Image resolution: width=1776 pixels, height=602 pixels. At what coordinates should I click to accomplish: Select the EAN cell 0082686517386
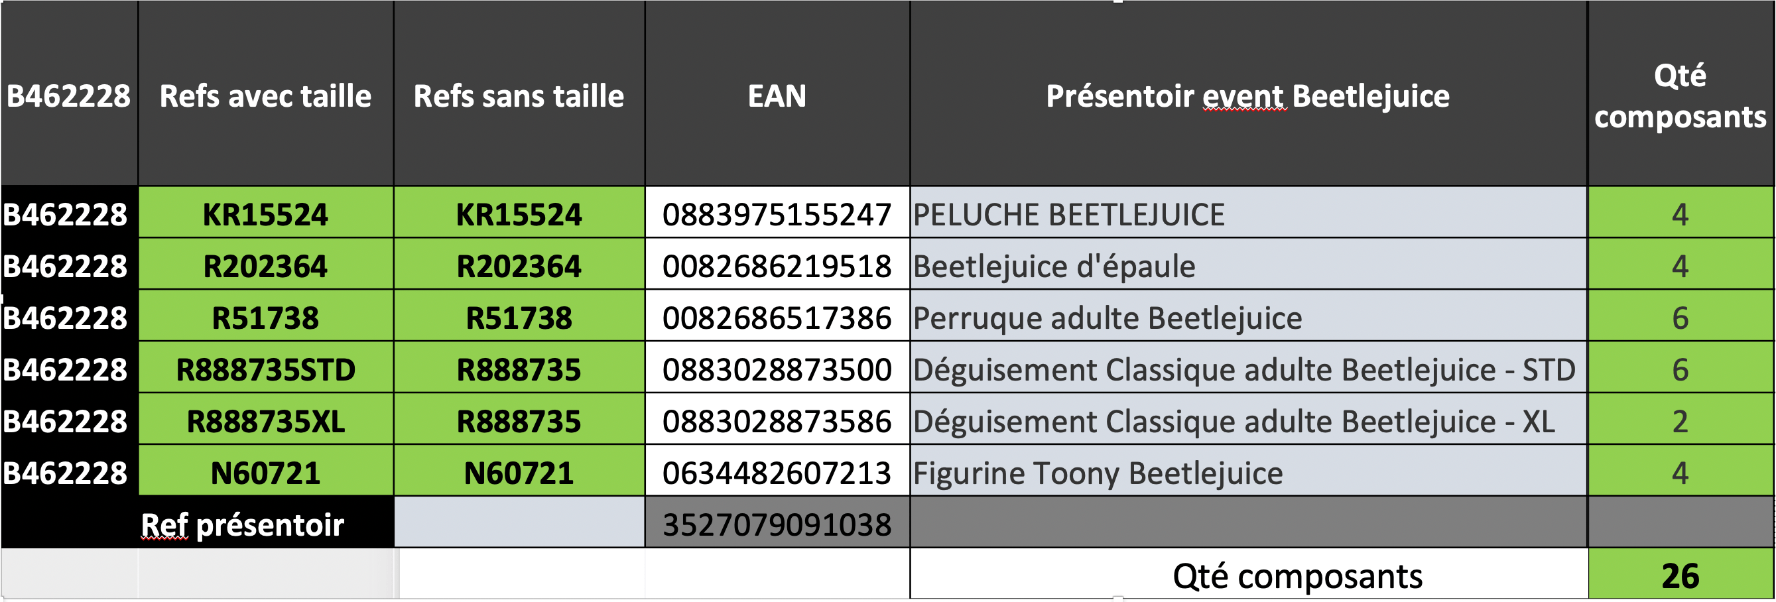click(x=777, y=317)
